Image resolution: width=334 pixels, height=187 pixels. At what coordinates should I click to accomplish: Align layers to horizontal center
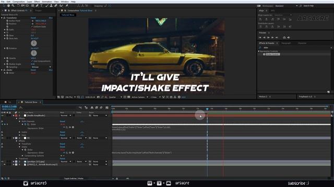point(266,19)
